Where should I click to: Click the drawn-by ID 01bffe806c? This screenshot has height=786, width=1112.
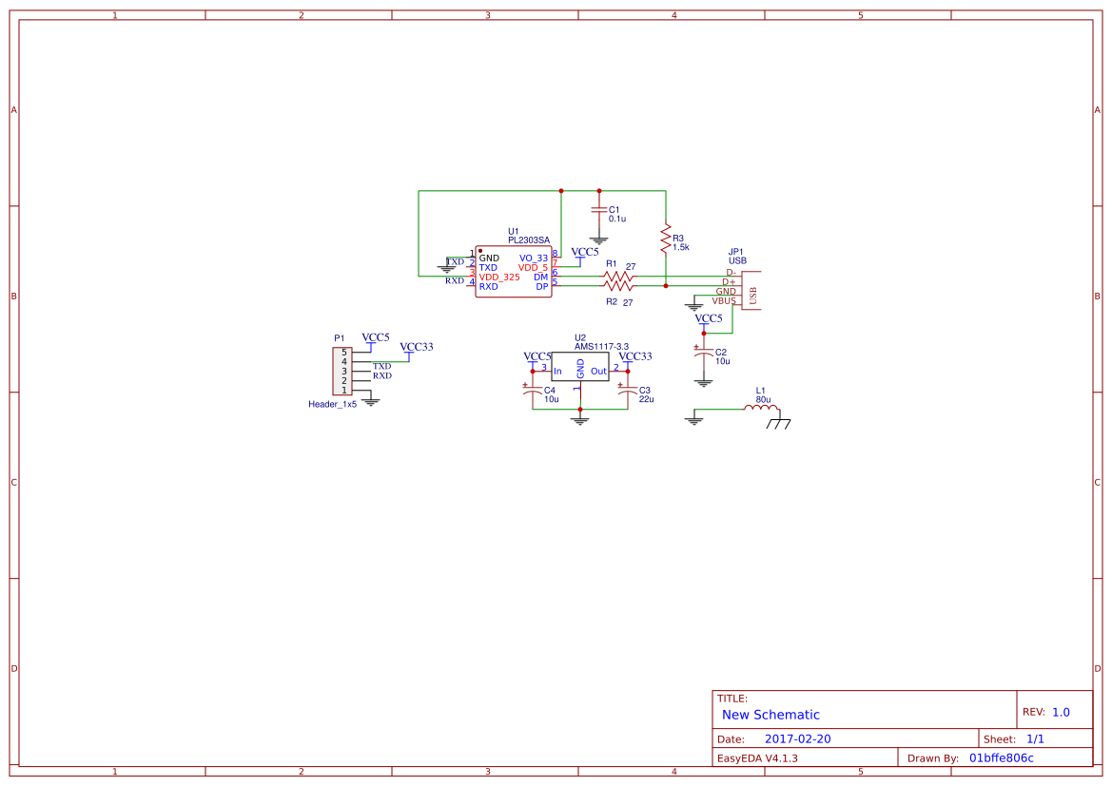click(1000, 757)
